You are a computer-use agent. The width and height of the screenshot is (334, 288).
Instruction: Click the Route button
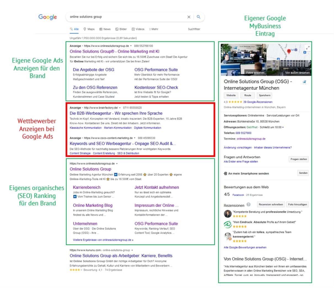point(248,95)
